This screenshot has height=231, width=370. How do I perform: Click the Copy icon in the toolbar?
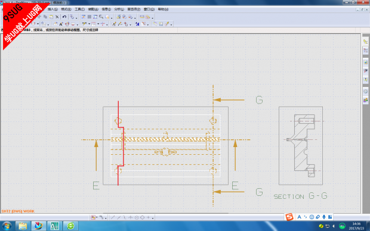click(x=45, y=17)
